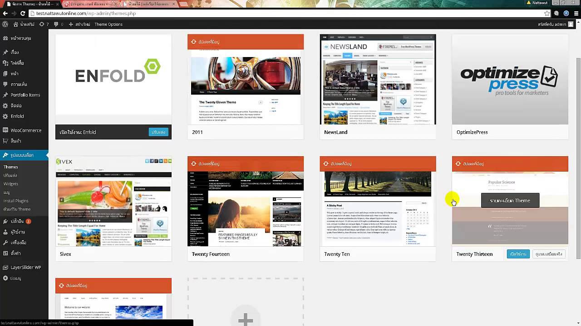
Task: Open the NewsLand theme screenshot
Action: tap(378, 79)
